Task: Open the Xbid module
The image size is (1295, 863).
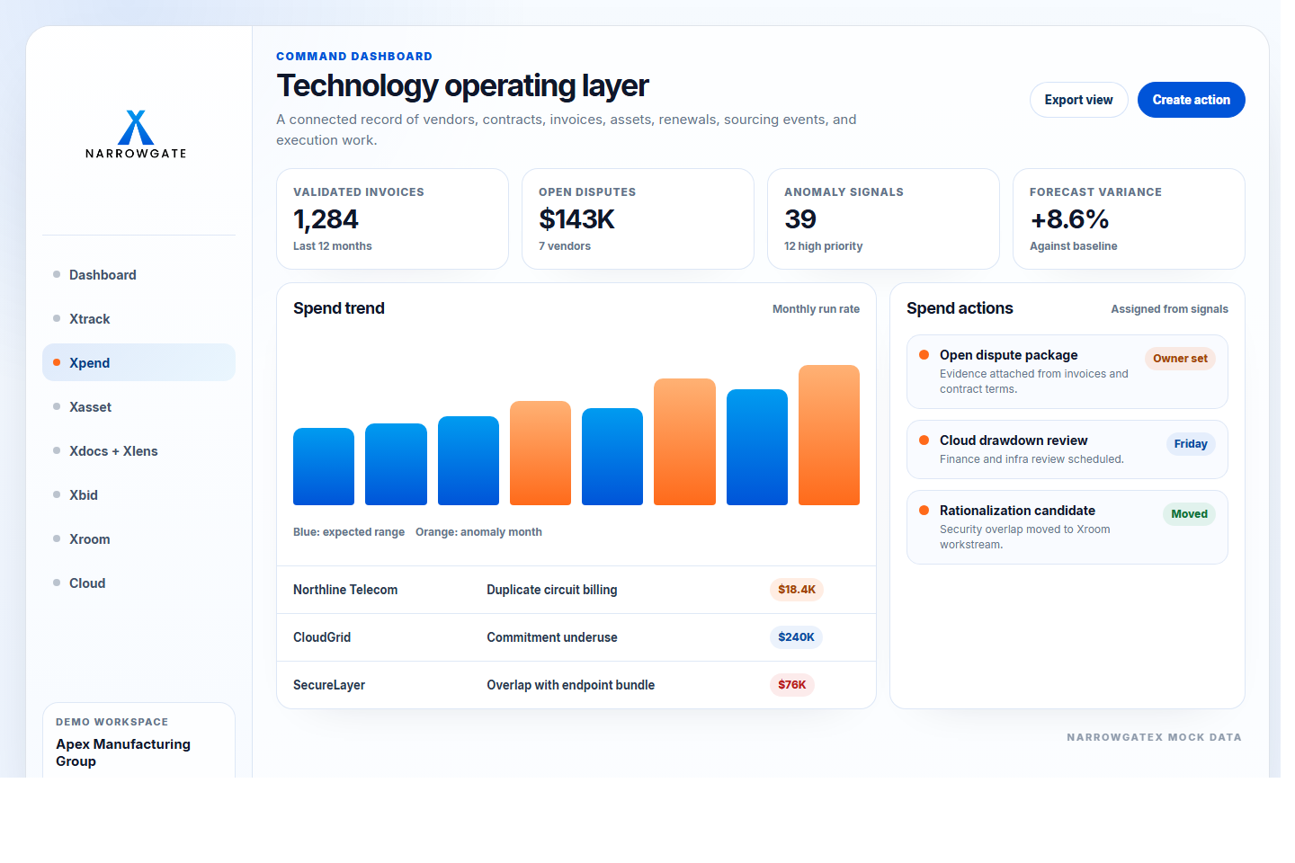Action: 138,495
